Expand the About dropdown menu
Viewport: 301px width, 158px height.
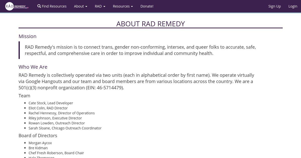[81, 6]
